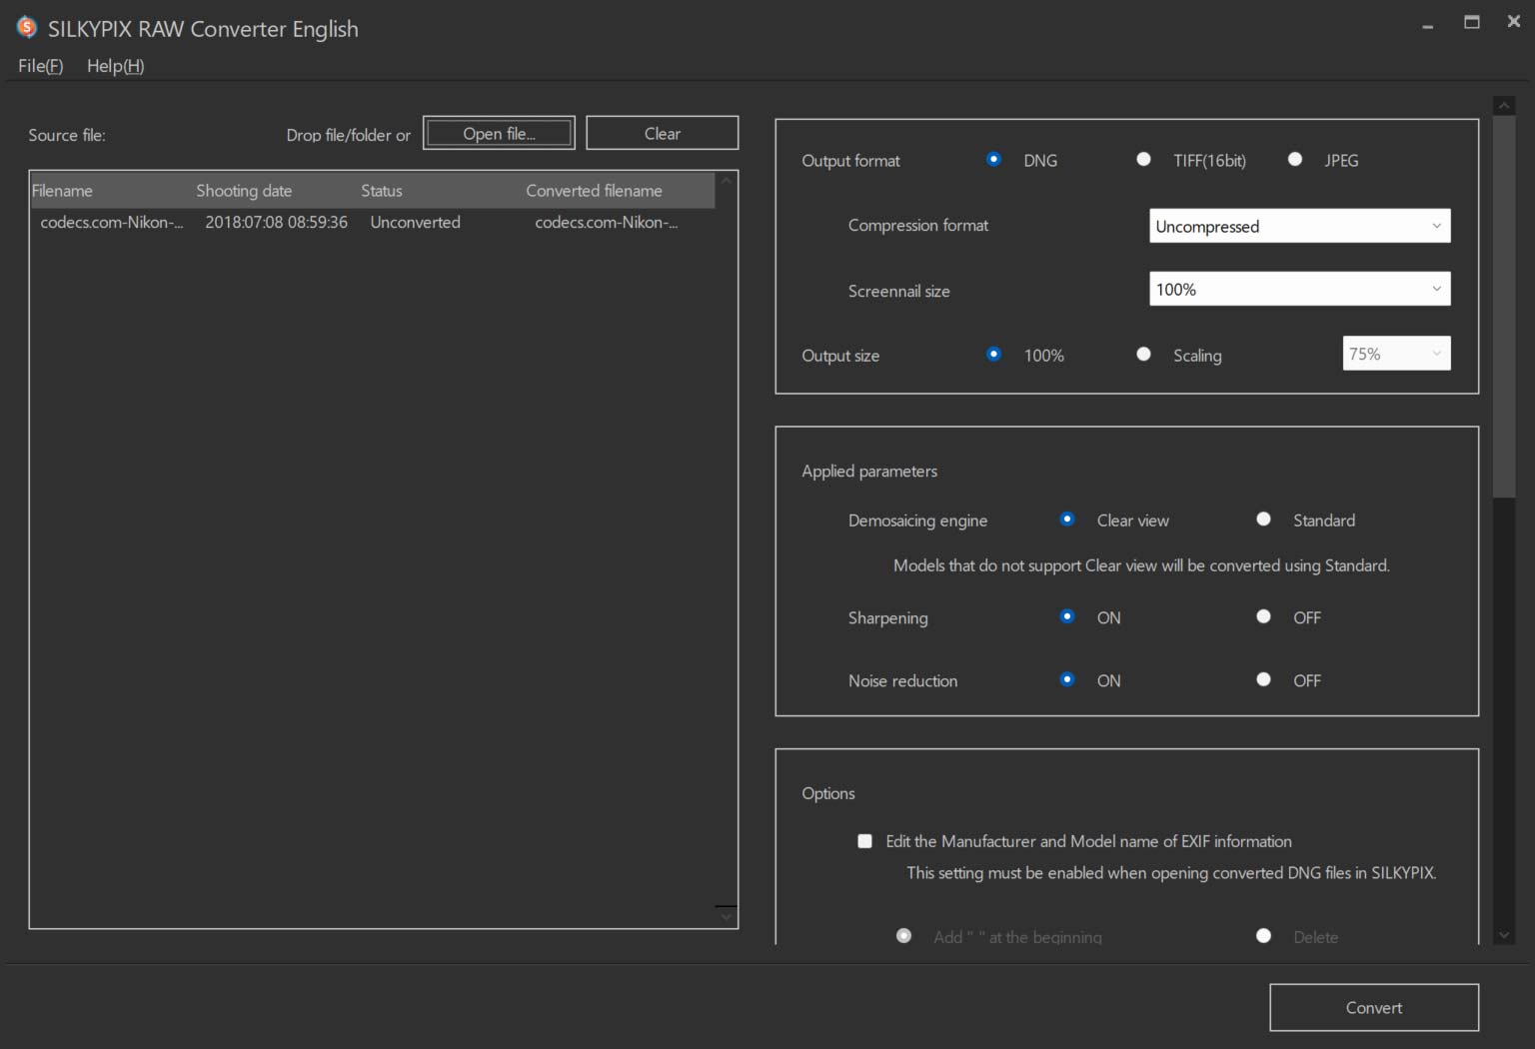Select DNG output format
The width and height of the screenshot is (1535, 1049).
(x=993, y=159)
